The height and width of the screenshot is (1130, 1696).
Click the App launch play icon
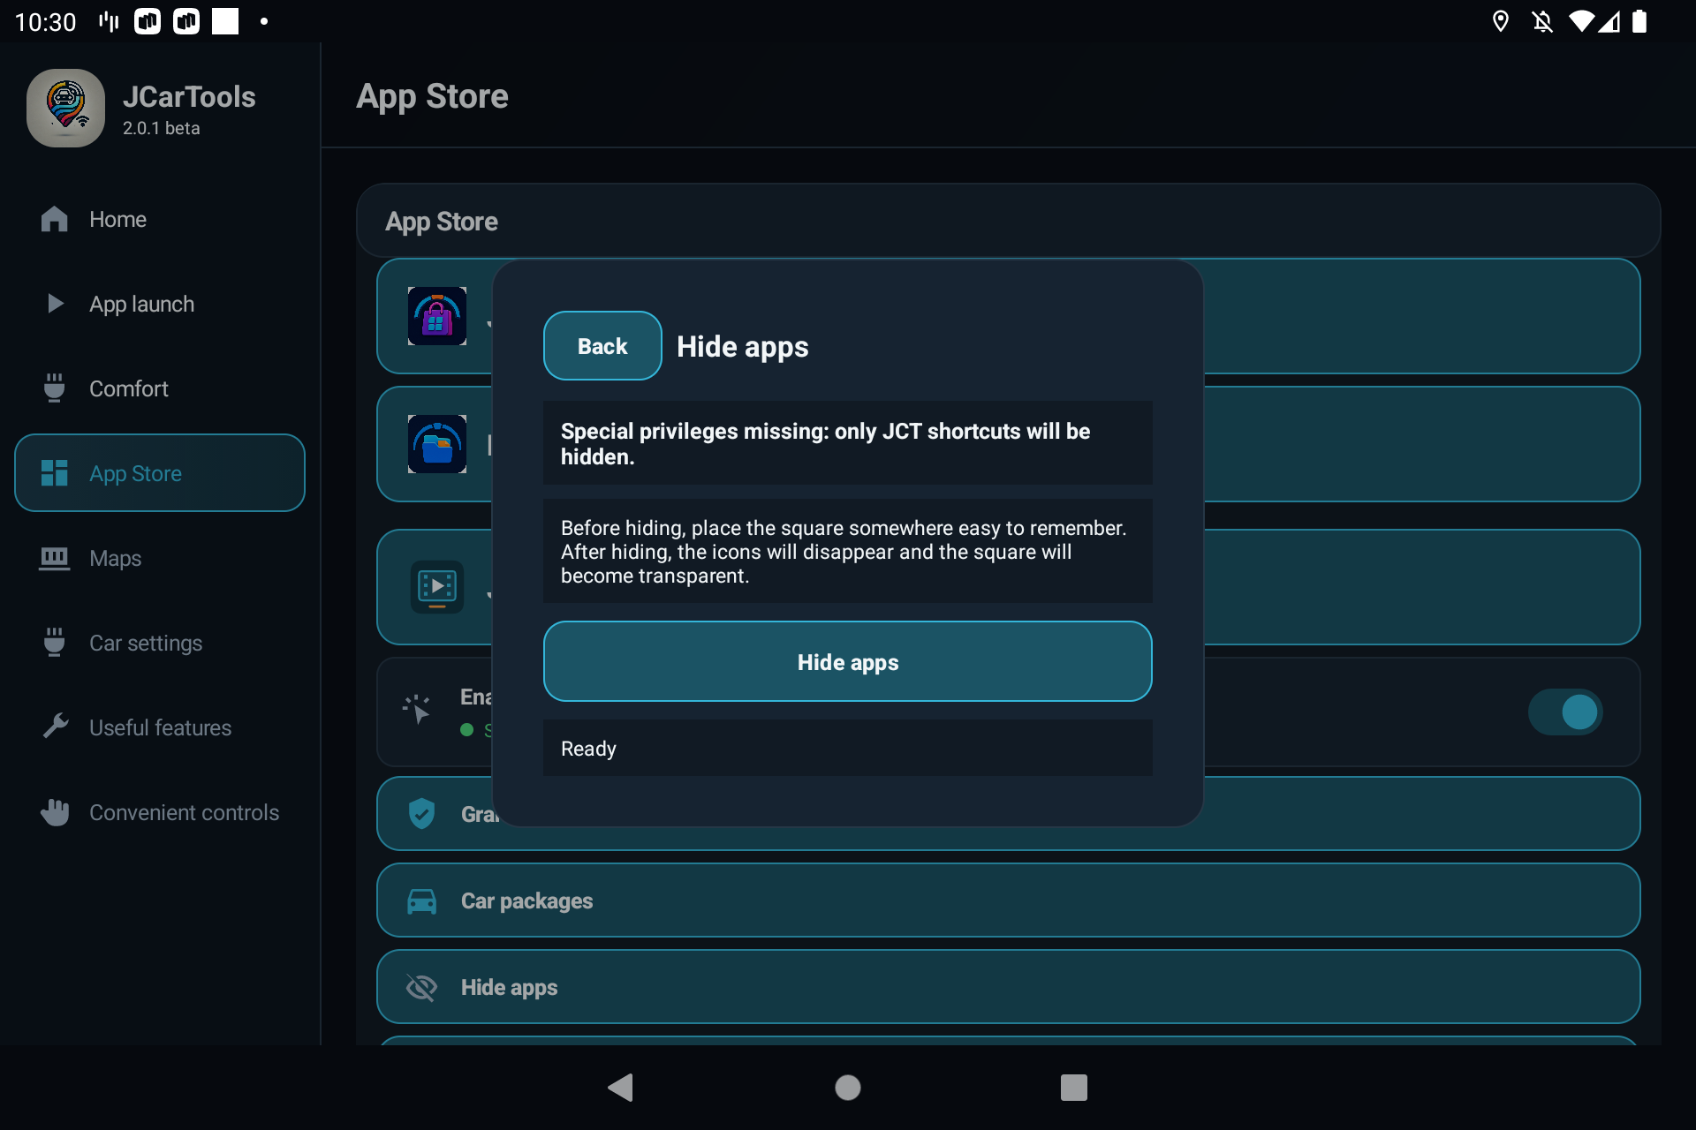(x=55, y=304)
